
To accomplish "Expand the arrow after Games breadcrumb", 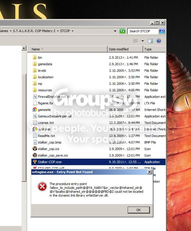I will point(11,31).
